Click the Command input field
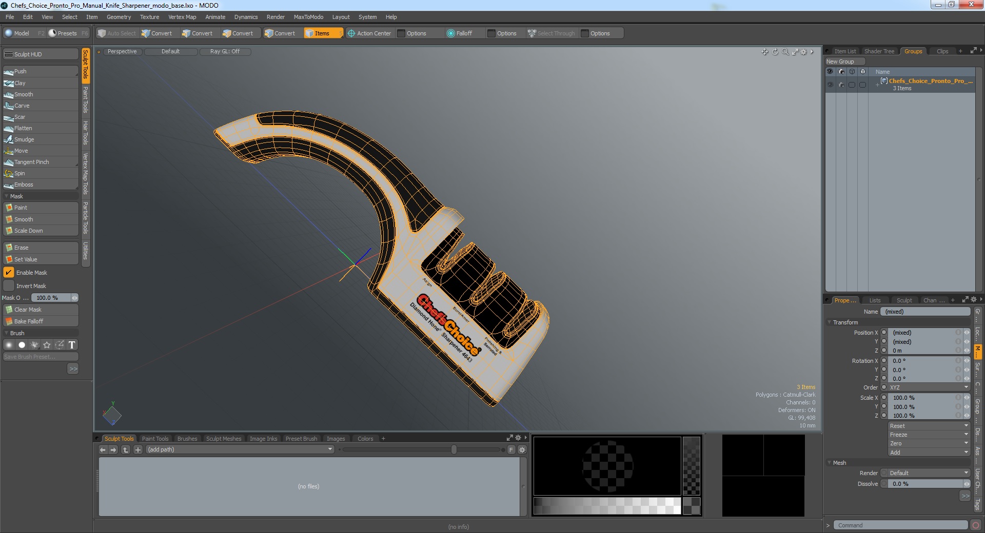This screenshot has width=985, height=533. (x=900, y=525)
